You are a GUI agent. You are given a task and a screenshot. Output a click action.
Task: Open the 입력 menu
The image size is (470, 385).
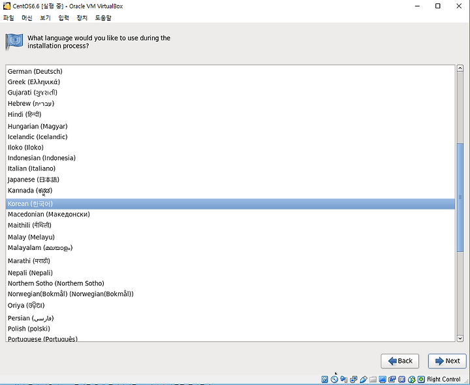[63, 18]
